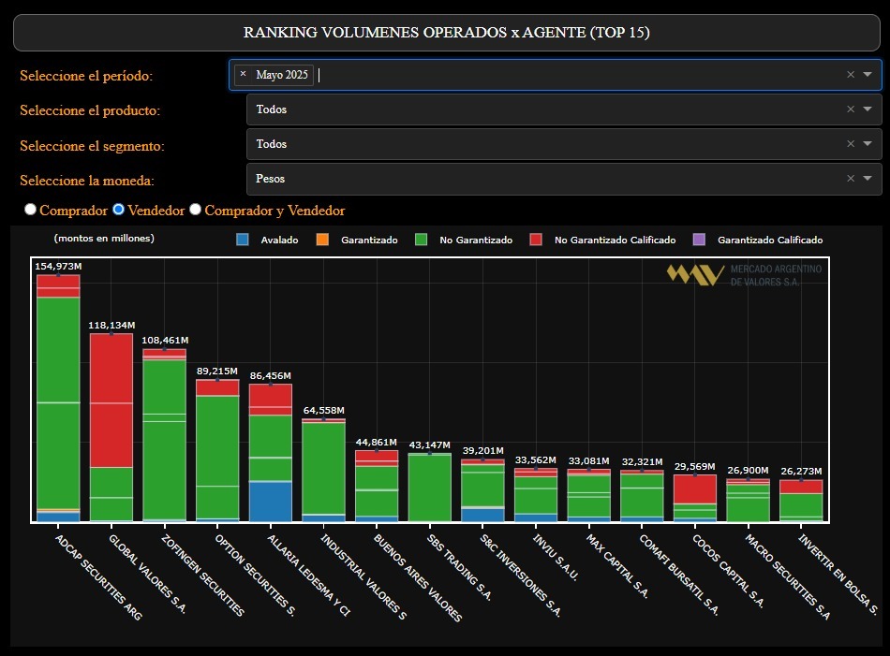Click the ADCAP SECURITIES ARG axis label
890x656 pixels.
[98, 576]
